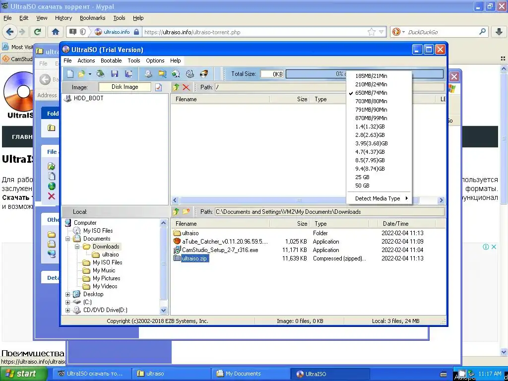Click the ad info icon
Screen dimensions: 508x381
click(486, 247)
